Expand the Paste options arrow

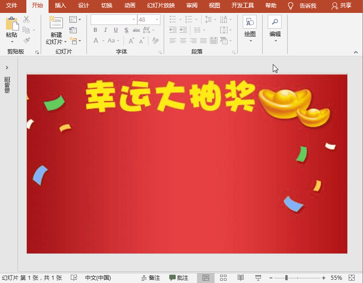click(x=12, y=42)
